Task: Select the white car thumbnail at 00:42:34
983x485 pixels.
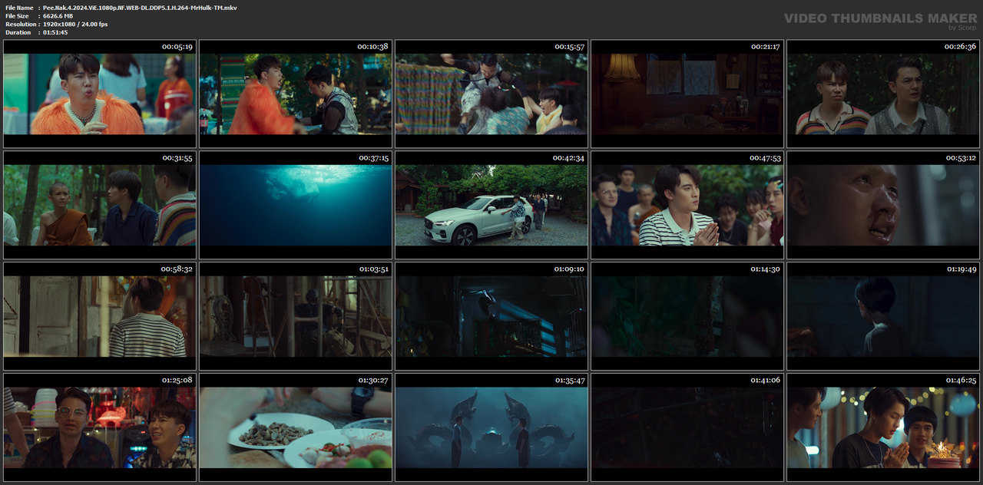Action: pos(491,205)
